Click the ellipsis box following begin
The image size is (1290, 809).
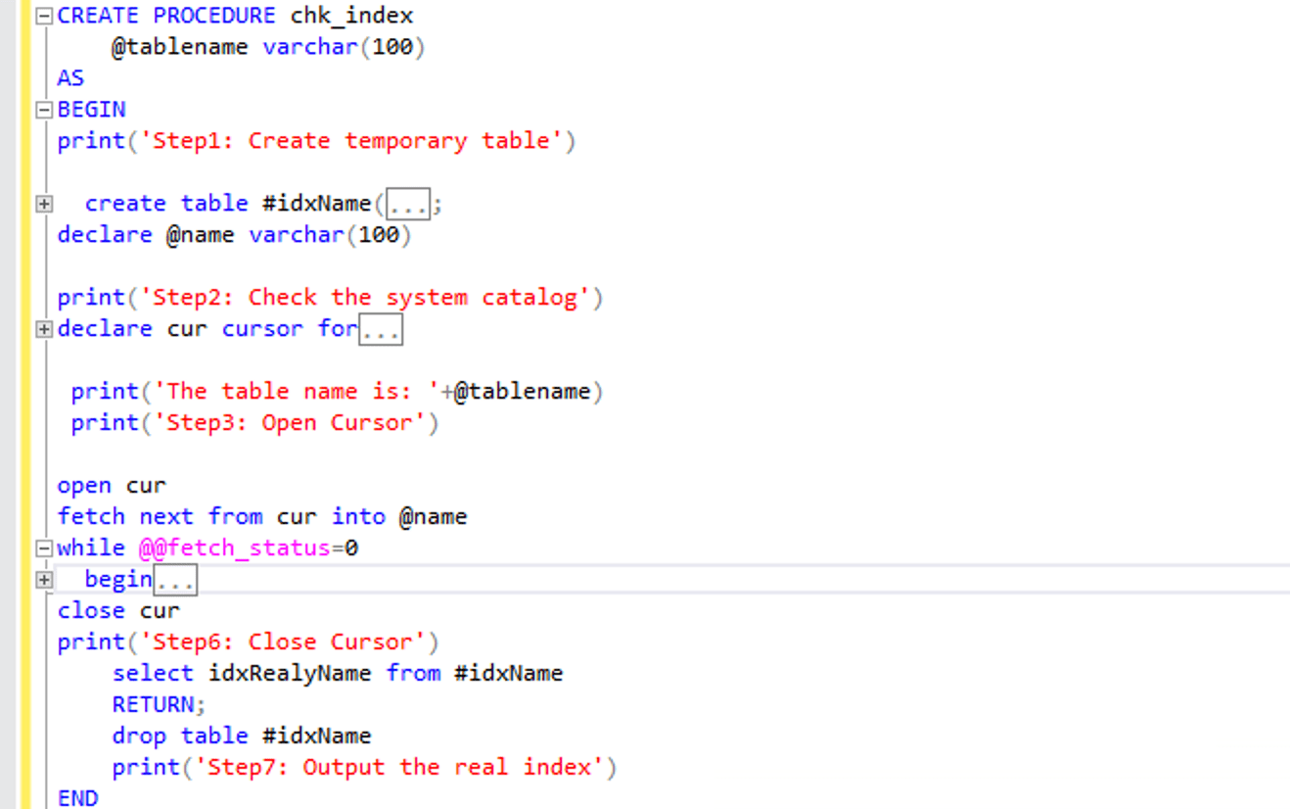coord(176,579)
